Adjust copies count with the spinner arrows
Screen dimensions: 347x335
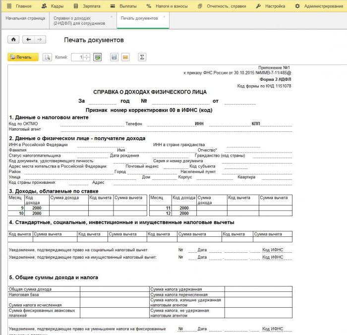(87, 57)
